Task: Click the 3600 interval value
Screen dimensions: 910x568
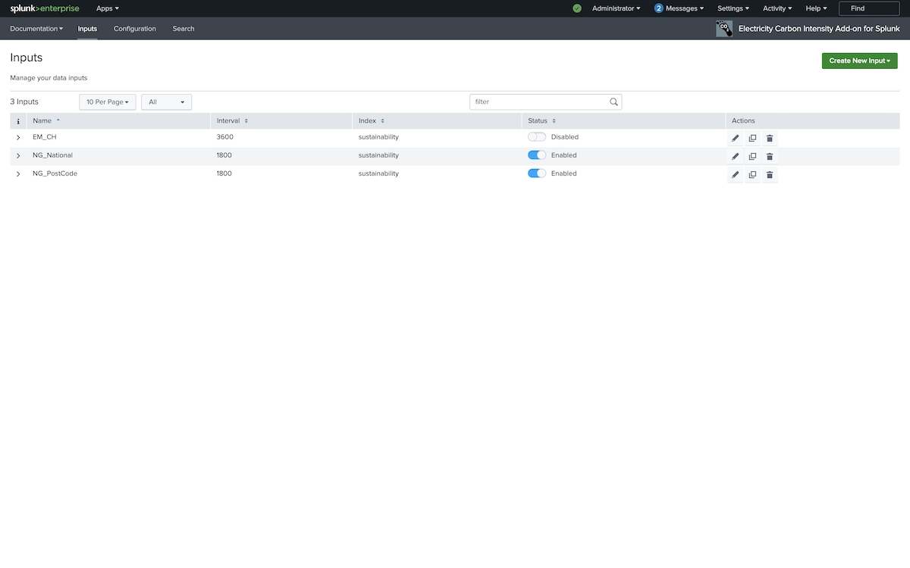Action: tap(224, 137)
